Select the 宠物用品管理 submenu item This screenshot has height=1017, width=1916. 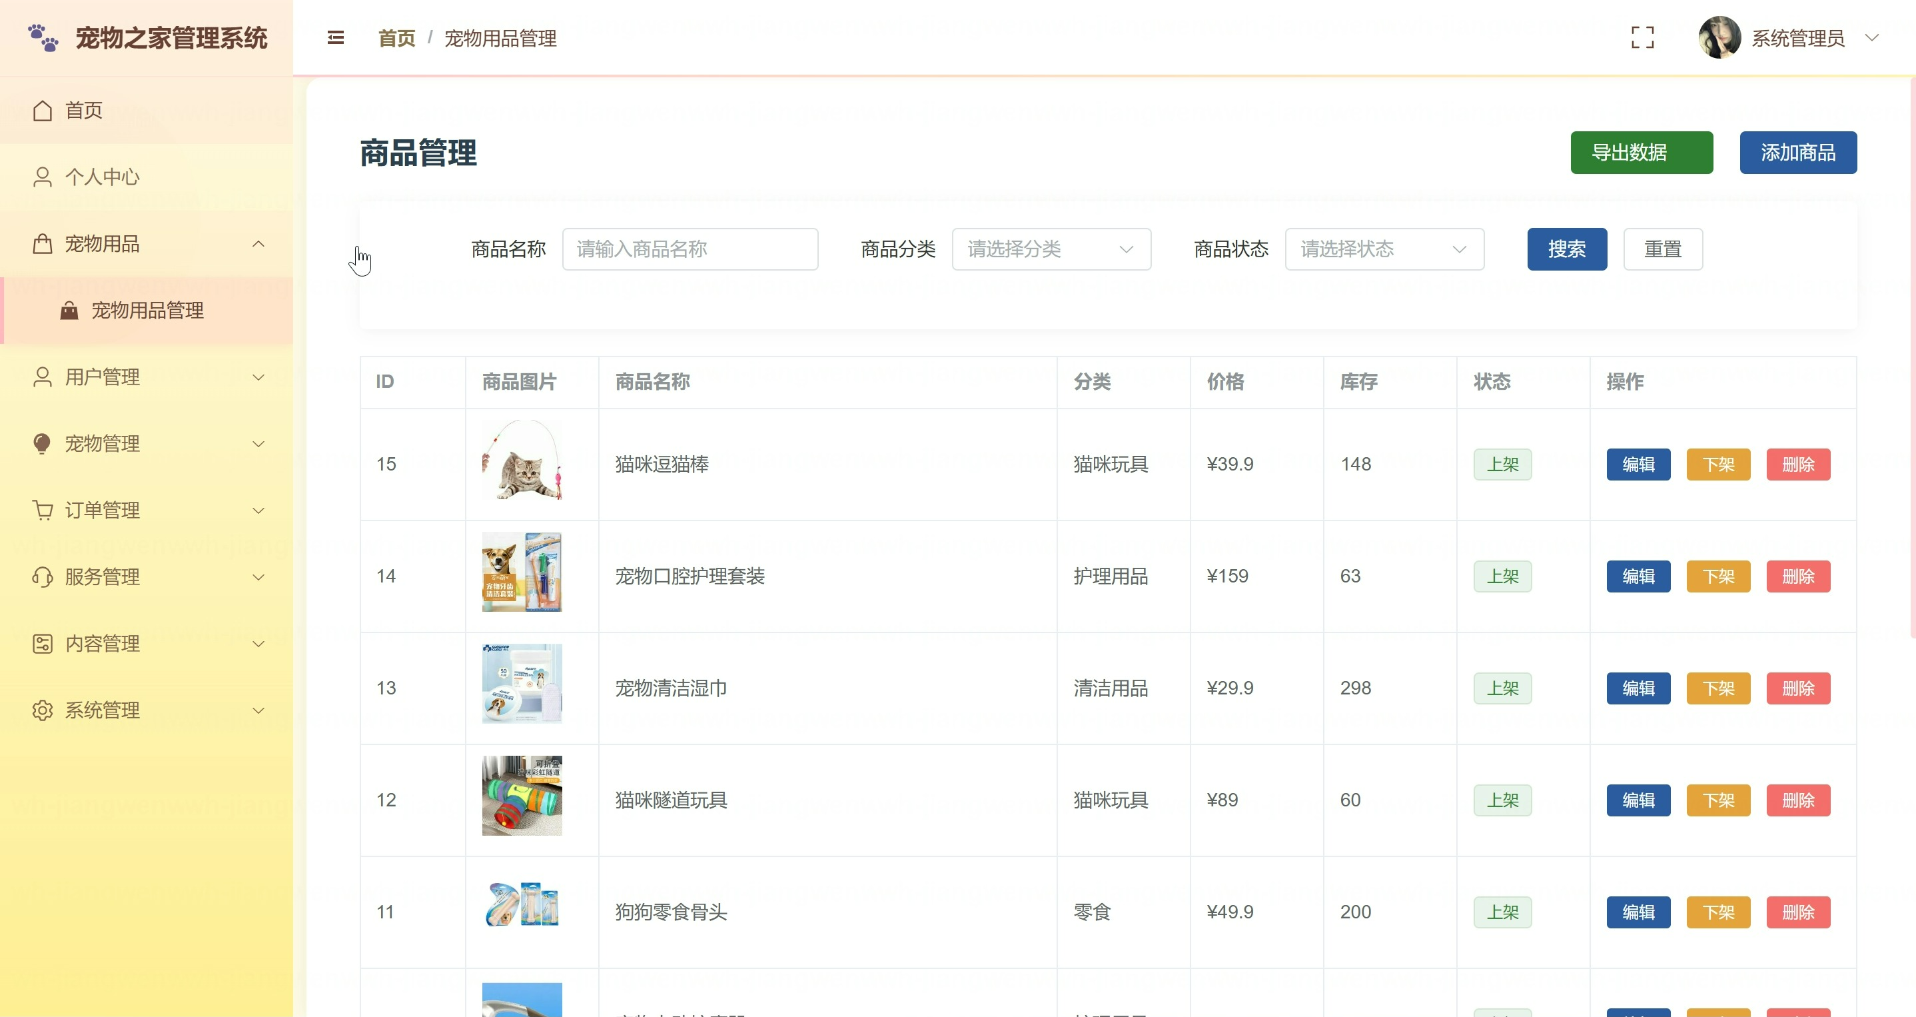point(147,311)
